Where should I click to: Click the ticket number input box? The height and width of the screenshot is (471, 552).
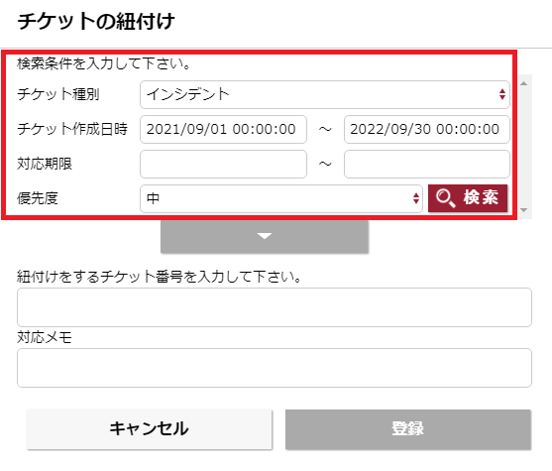[x=275, y=307]
